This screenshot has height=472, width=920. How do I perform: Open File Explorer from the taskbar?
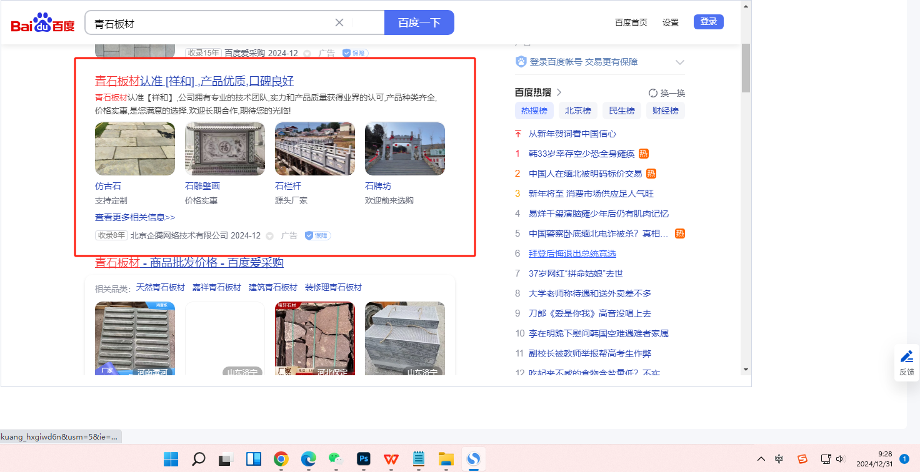coord(446,460)
